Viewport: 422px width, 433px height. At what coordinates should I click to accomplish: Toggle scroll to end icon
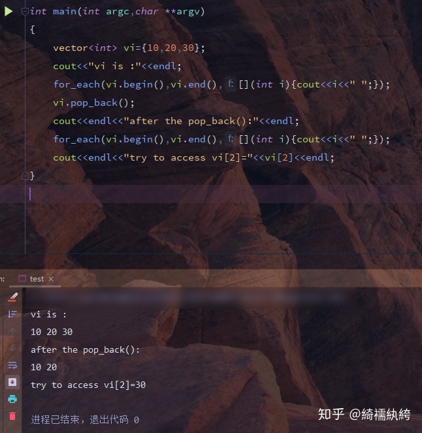[12, 382]
